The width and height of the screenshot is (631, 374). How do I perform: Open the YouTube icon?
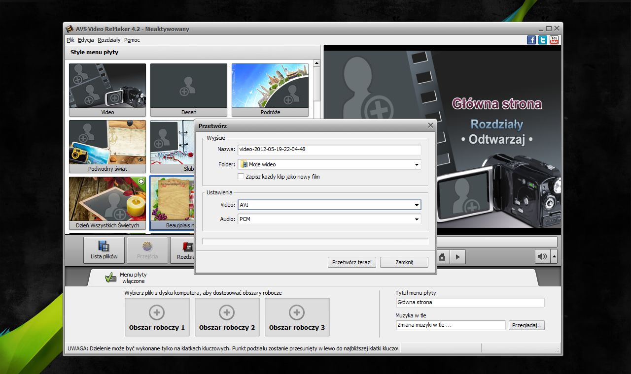(x=554, y=40)
